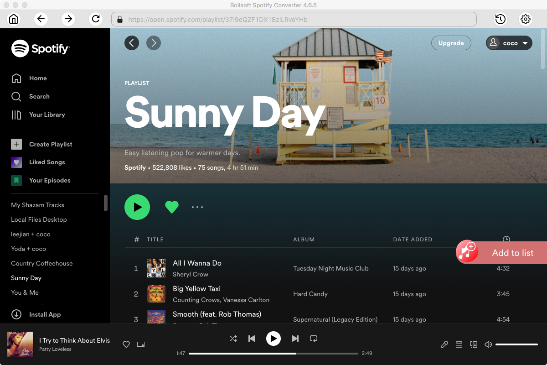Open the Hard Candy album link
547x365 pixels.
click(310, 294)
